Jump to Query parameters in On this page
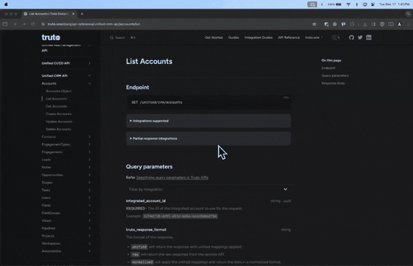Viewport: 413px width, 266px height. click(x=335, y=75)
